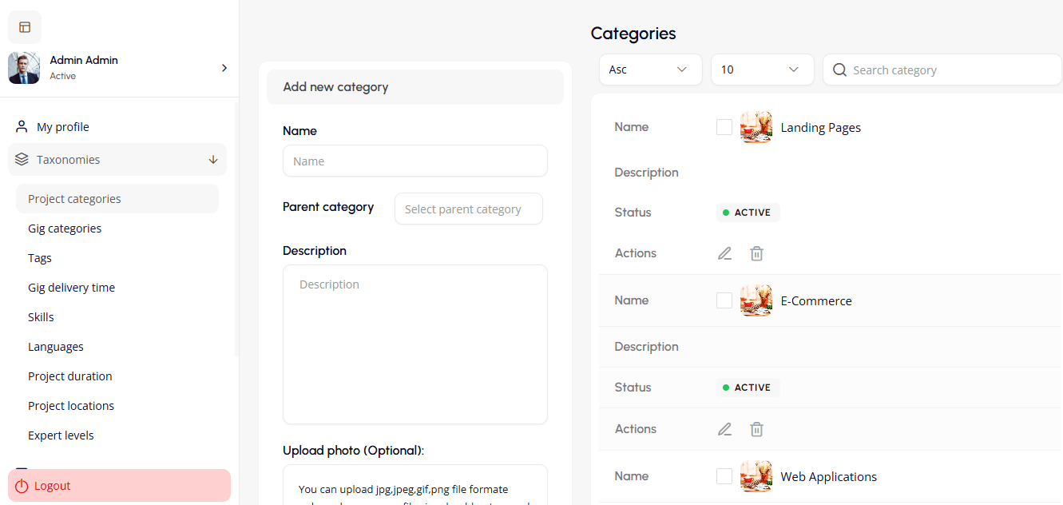Screen dimensions: 1063x505
Task: Click the My profile person icon
Action: click(22, 127)
